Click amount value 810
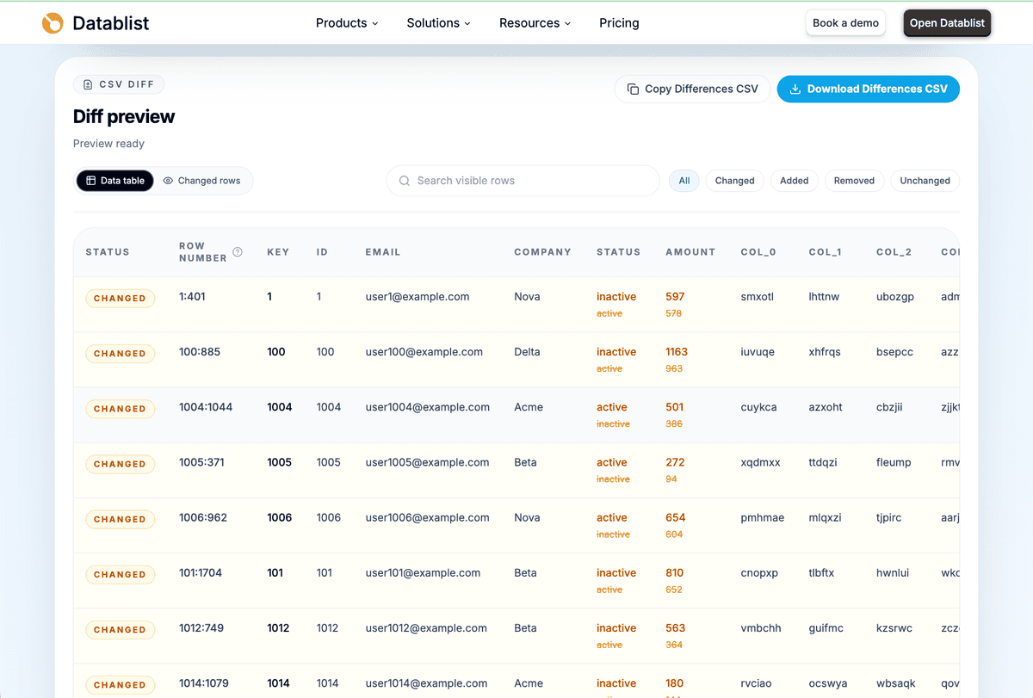 coord(675,572)
